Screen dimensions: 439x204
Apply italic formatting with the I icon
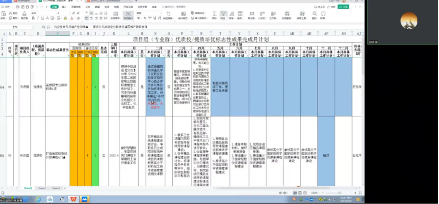click(38, 18)
